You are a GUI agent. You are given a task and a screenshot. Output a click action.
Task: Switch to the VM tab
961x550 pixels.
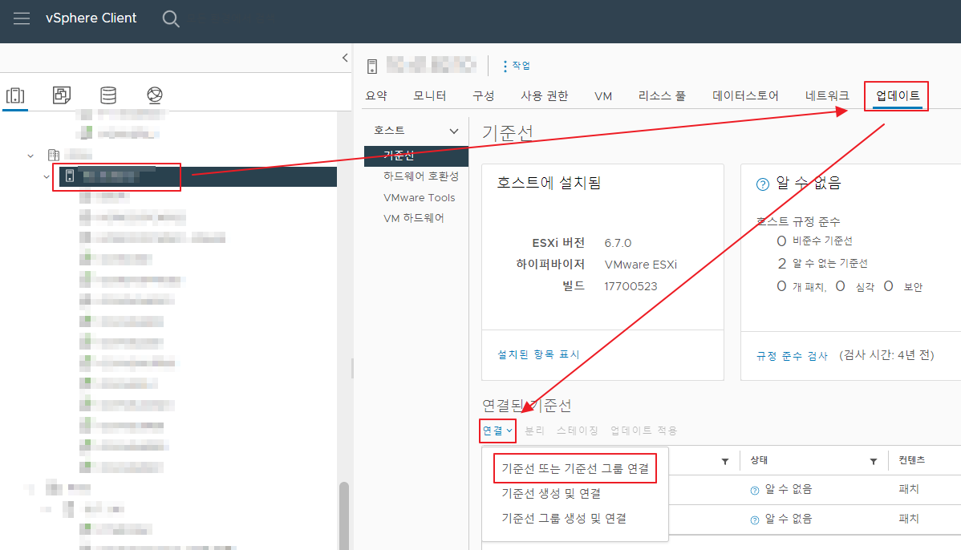tap(603, 96)
